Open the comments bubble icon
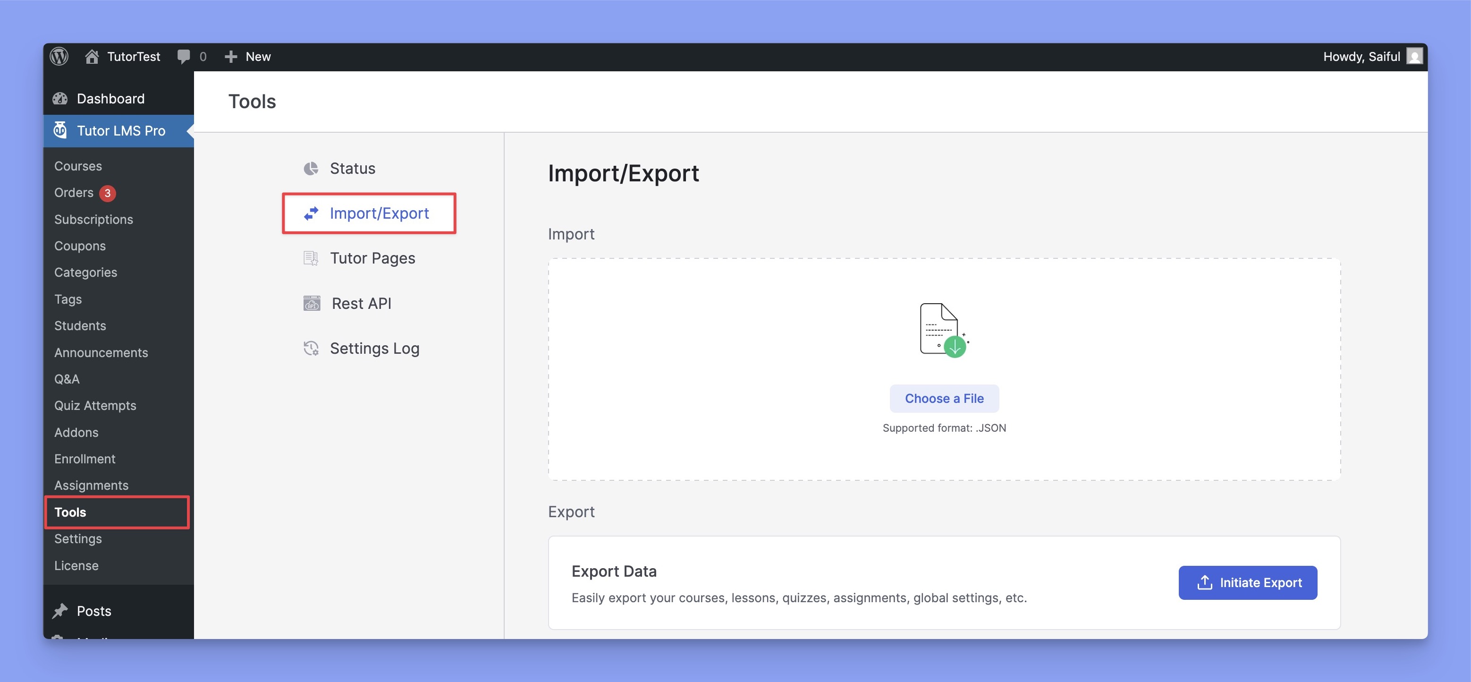Viewport: 1471px width, 682px height. click(183, 57)
